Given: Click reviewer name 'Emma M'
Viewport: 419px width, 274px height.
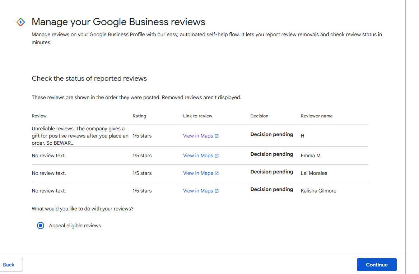Looking at the screenshot, I should (x=311, y=155).
